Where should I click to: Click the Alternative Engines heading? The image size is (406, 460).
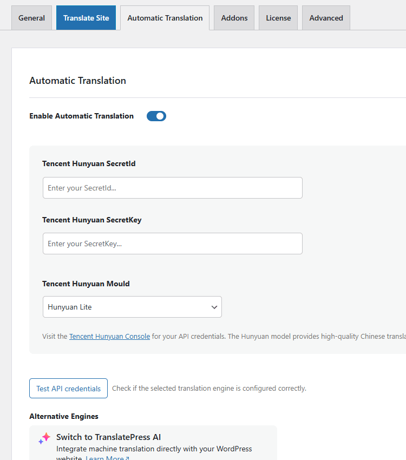click(x=64, y=416)
